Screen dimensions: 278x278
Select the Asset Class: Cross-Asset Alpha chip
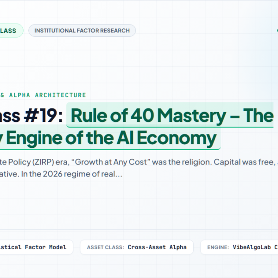(x=137, y=247)
